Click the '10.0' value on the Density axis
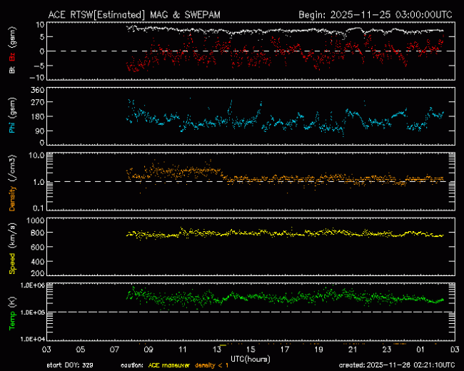Viewport: 464px width, 371px height. click(36, 156)
